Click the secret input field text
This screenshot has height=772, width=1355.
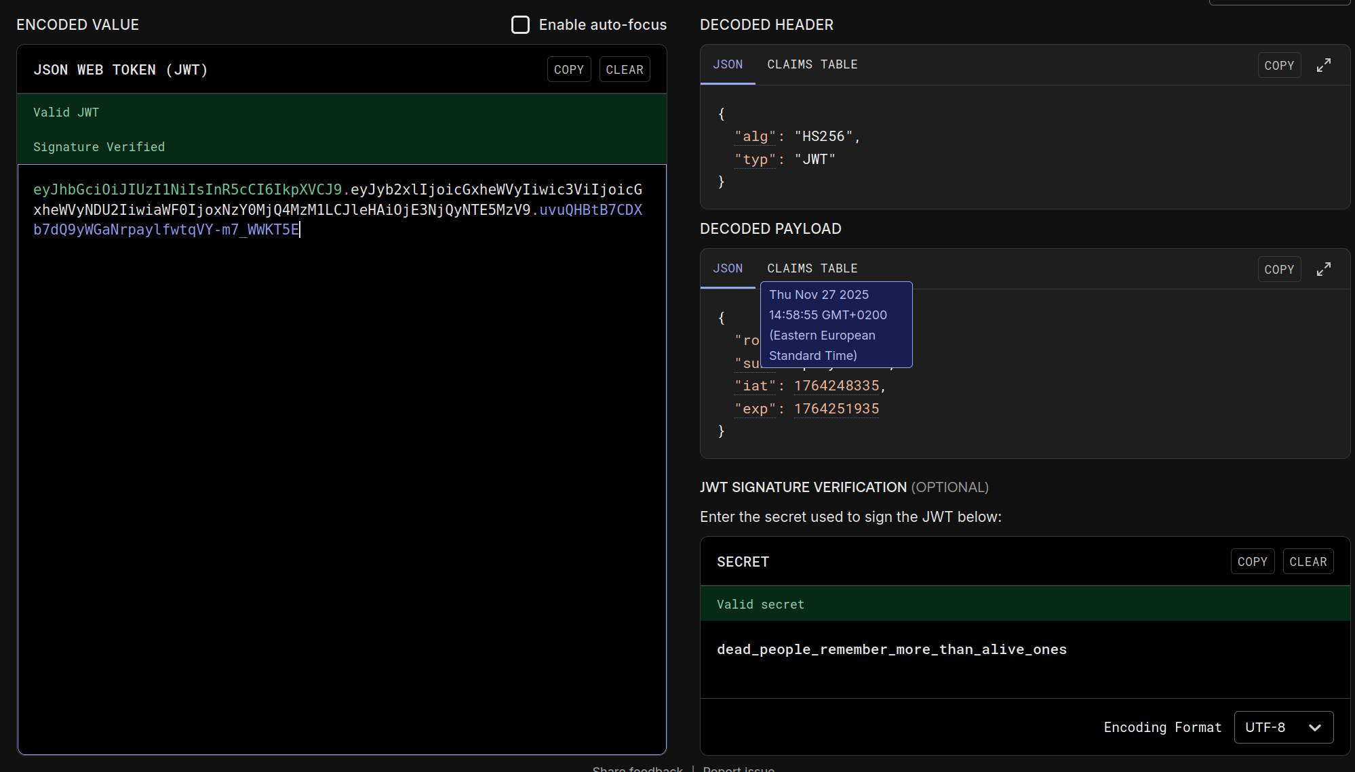[x=891, y=649]
